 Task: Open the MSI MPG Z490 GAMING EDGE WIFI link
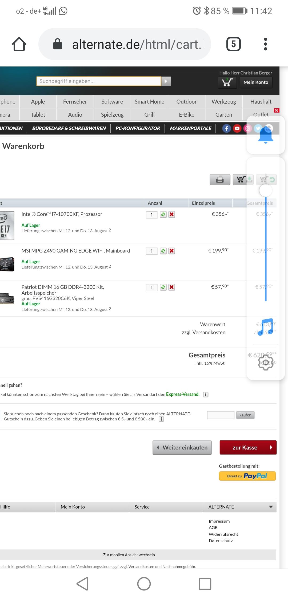pos(76,251)
